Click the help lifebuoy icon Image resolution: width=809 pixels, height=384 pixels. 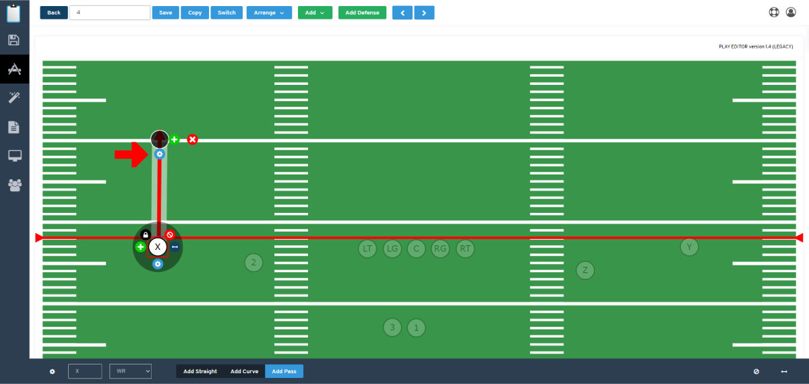[x=774, y=12]
